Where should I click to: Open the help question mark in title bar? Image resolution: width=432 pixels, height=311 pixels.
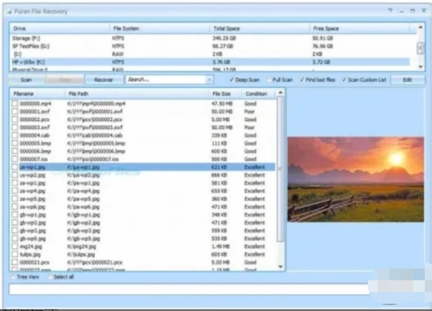click(x=390, y=12)
